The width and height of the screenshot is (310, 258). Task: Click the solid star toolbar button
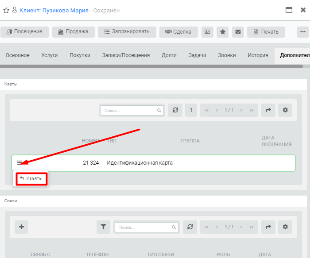coord(223,32)
